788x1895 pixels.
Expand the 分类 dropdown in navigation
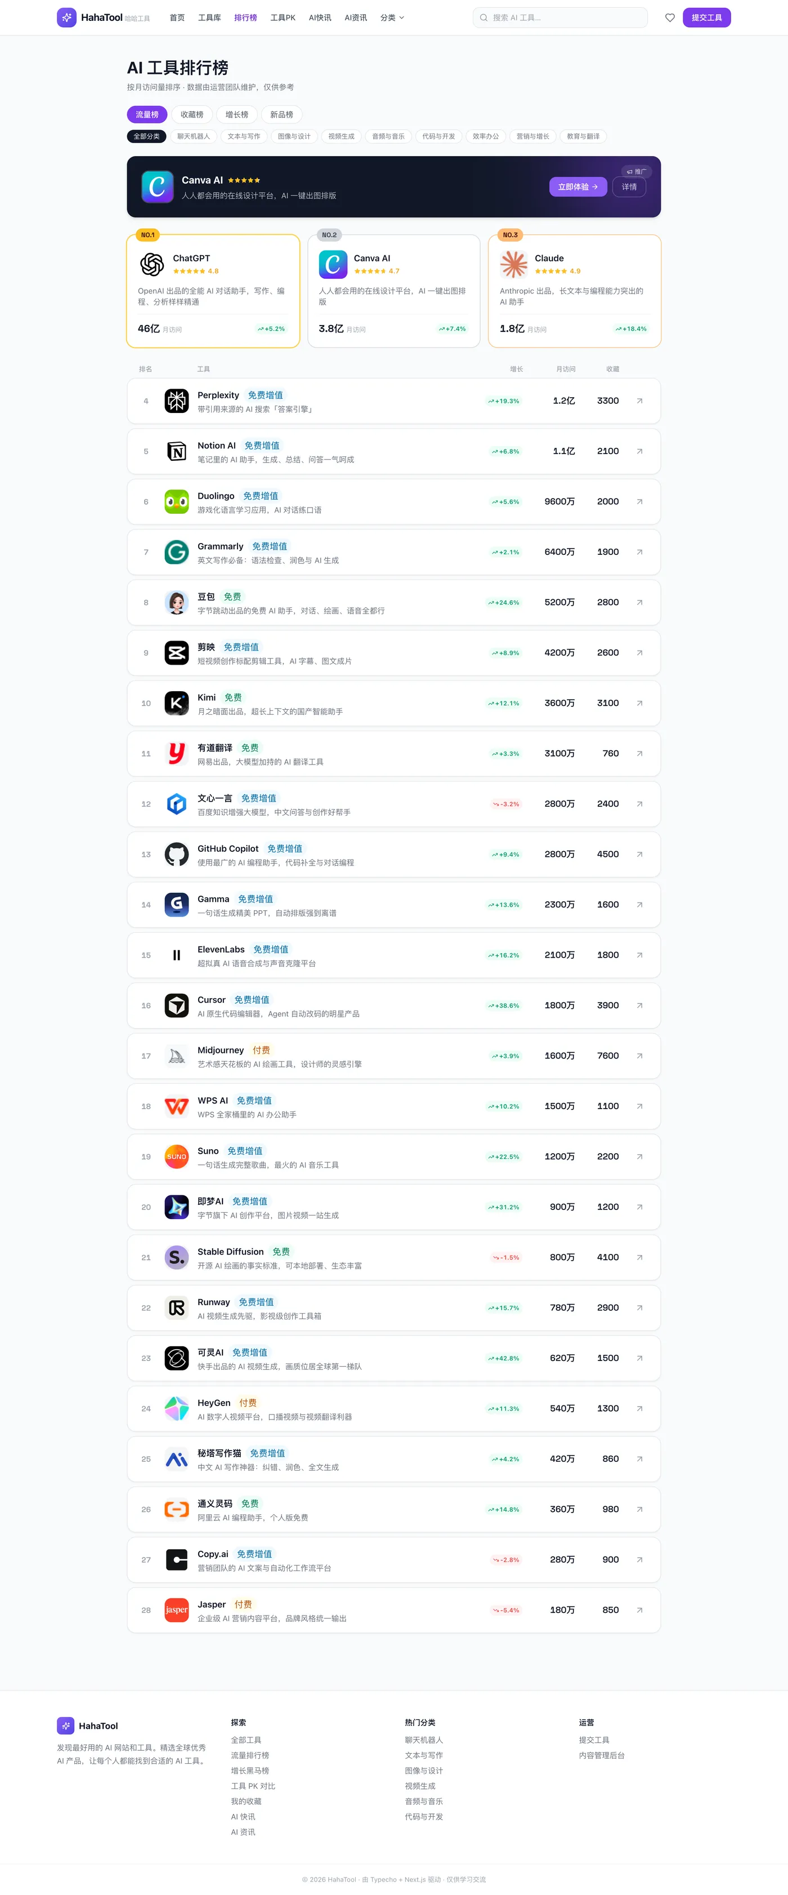click(392, 17)
